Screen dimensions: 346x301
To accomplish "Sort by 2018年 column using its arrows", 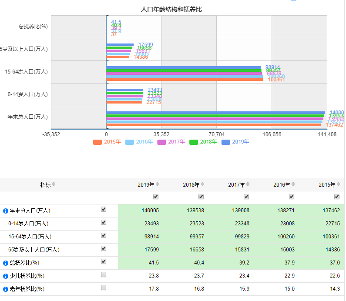I will (203, 185).
